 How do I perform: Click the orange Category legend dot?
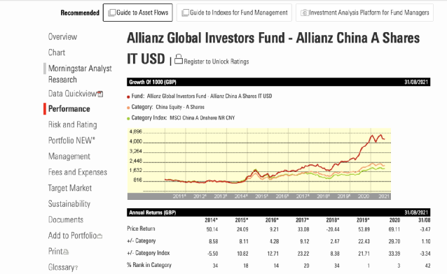(x=128, y=108)
